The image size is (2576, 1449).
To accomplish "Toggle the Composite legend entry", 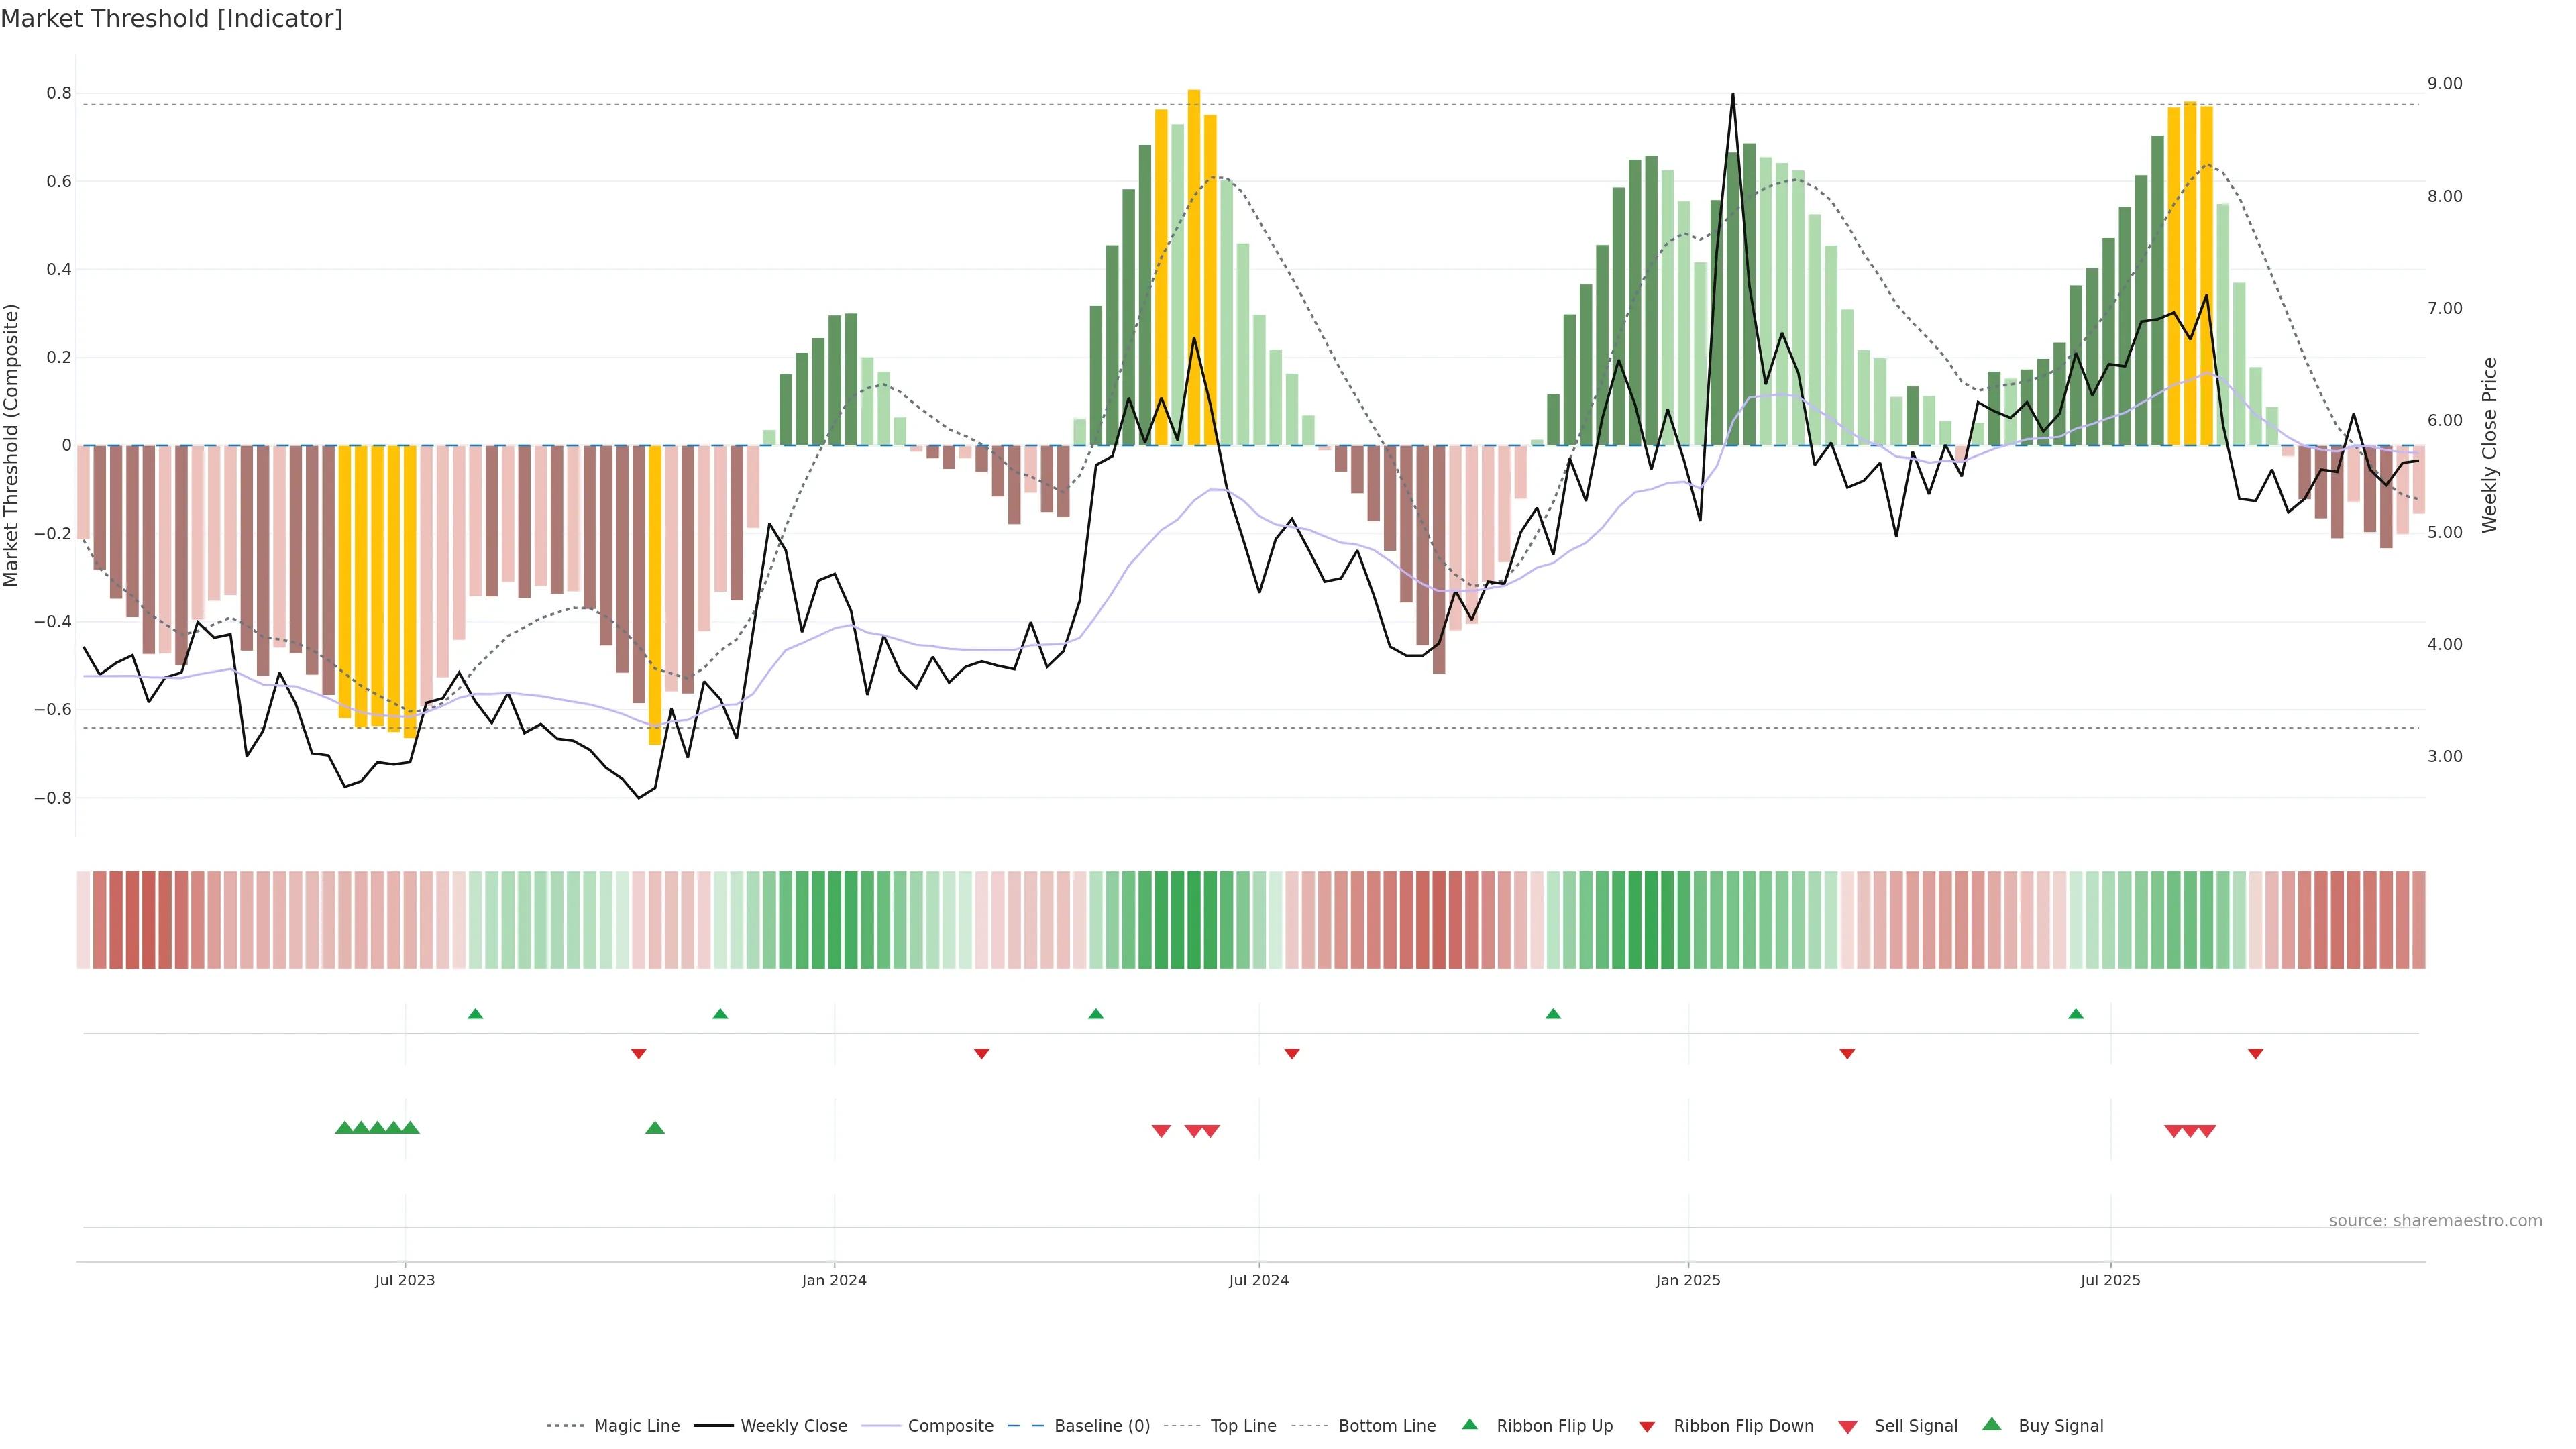I will [950, 1426].
